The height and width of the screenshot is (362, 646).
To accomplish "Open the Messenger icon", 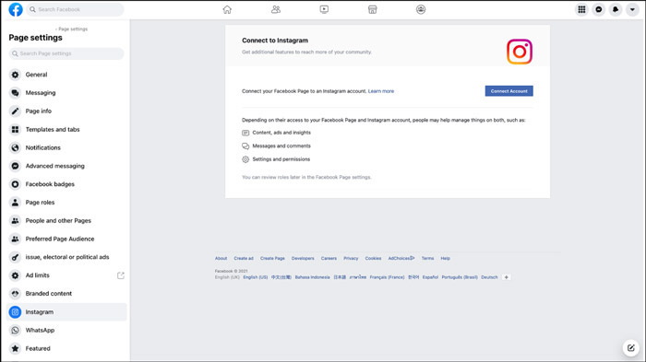I will (599, 9).
